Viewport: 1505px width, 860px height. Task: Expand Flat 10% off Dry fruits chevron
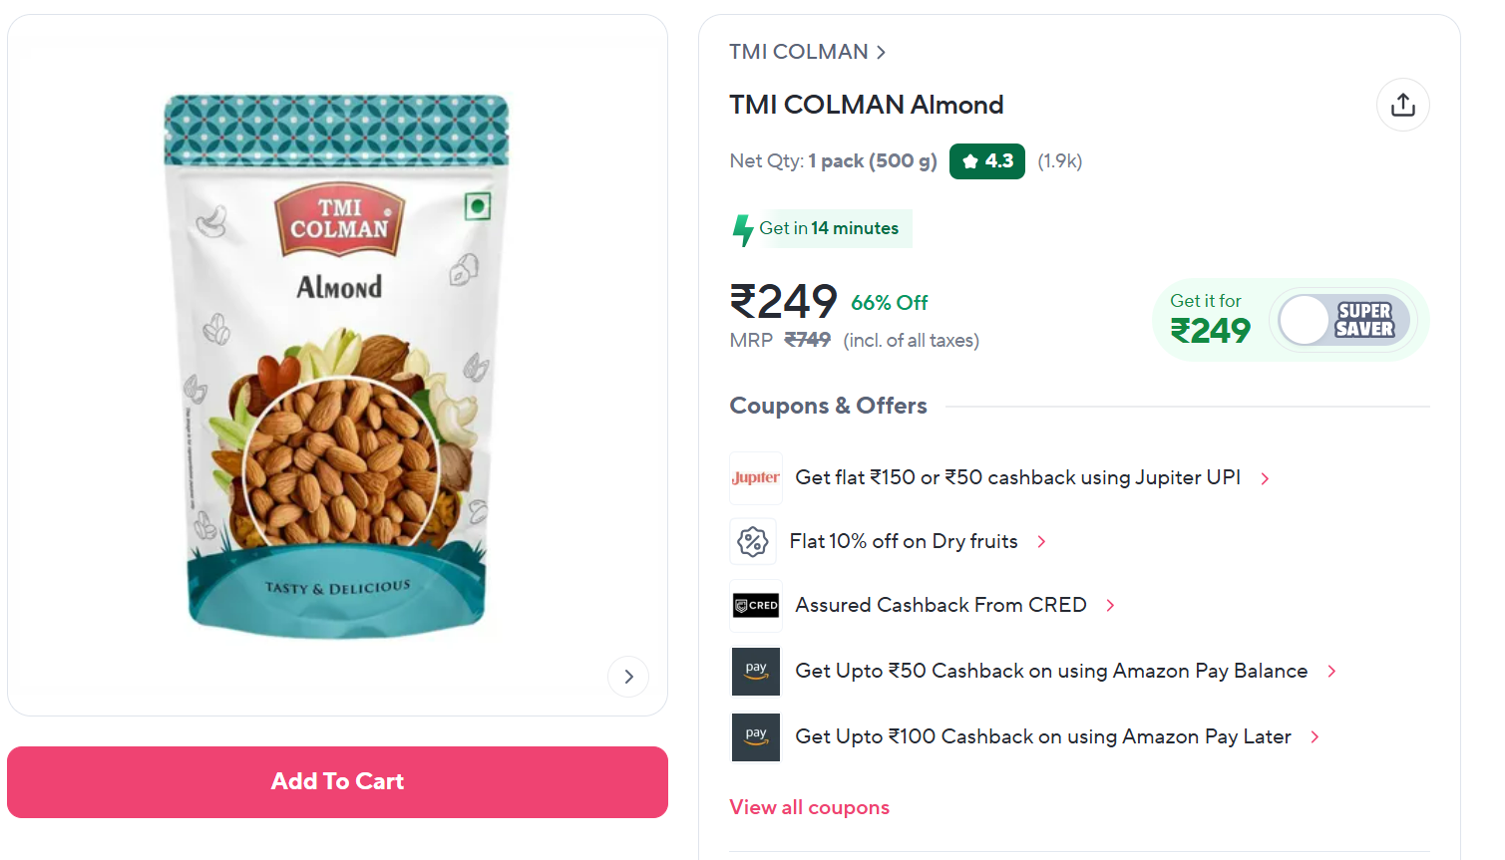click(1041, 542)
